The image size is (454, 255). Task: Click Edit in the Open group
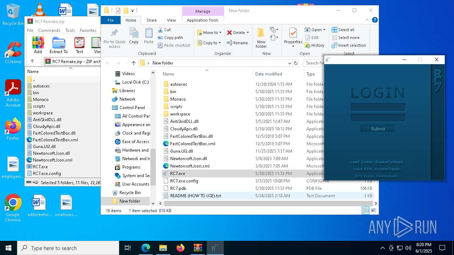pyautogui.click(x=311, y=38)
